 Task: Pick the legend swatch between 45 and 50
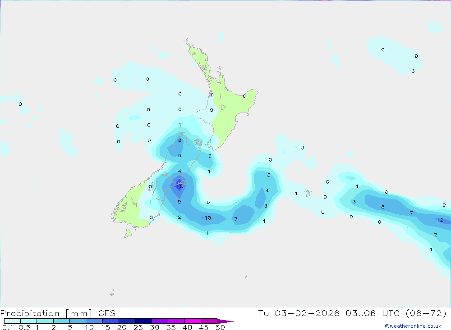tap(209, 321)
